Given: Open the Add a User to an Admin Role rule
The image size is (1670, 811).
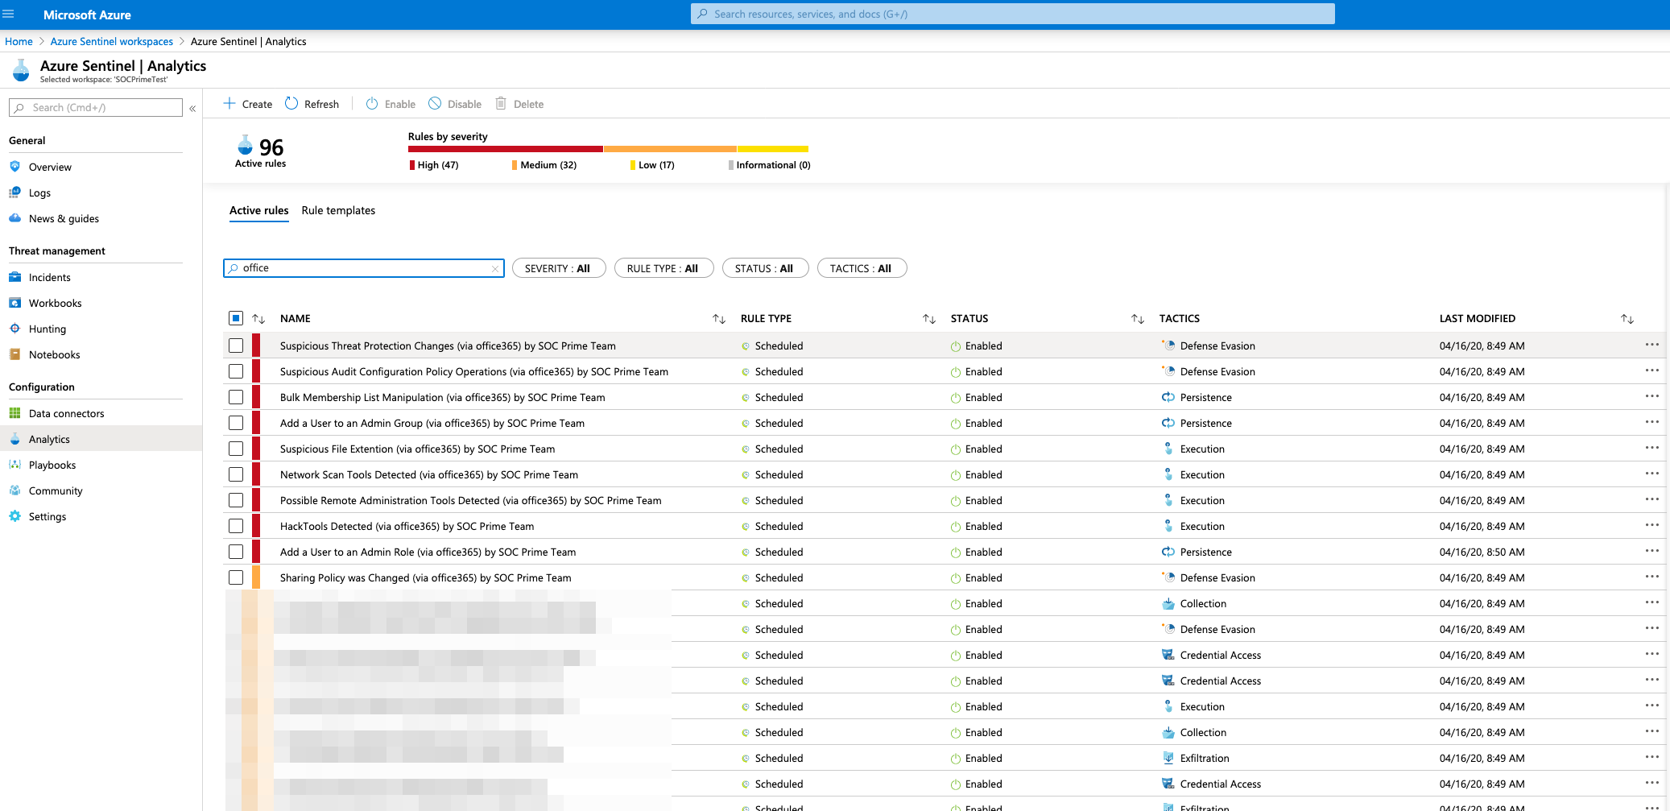Looking at the screenshot, I should 428,552.
